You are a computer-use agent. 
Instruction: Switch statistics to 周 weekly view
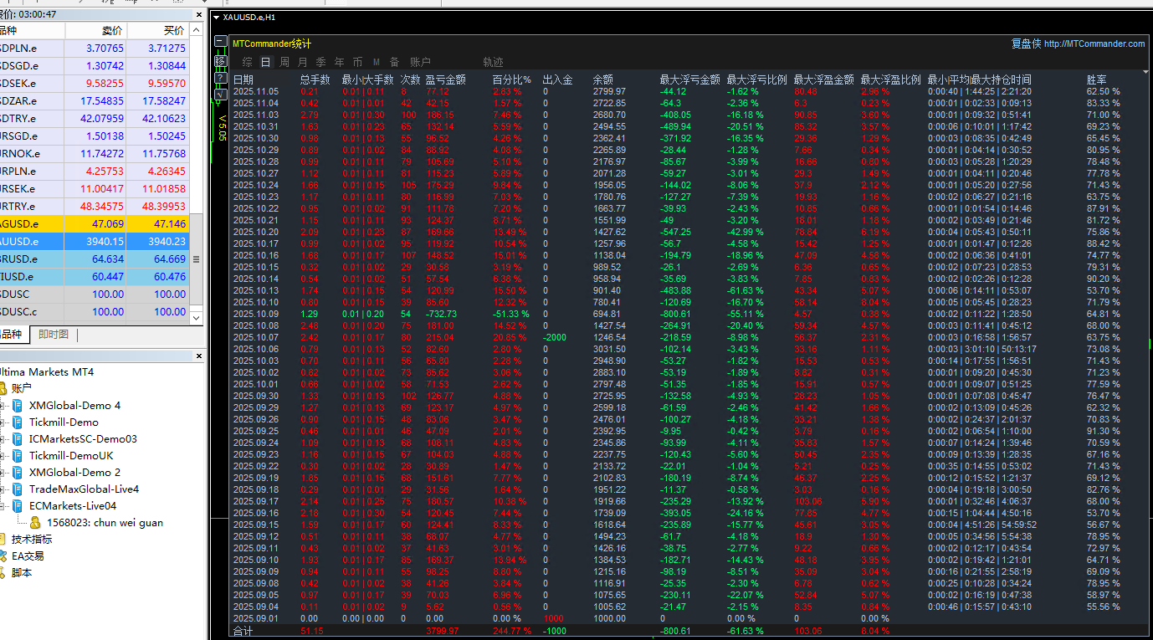[x=284, y=62]
